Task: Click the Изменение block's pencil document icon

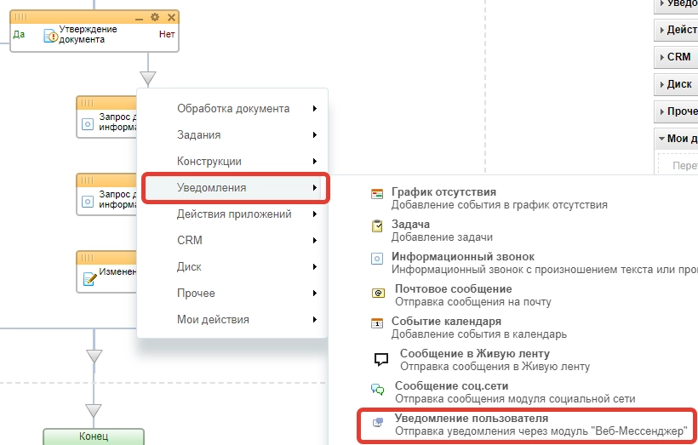Action: (x=89, y=278)
